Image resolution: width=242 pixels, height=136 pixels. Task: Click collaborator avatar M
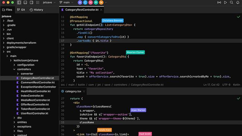pos(96,3)
